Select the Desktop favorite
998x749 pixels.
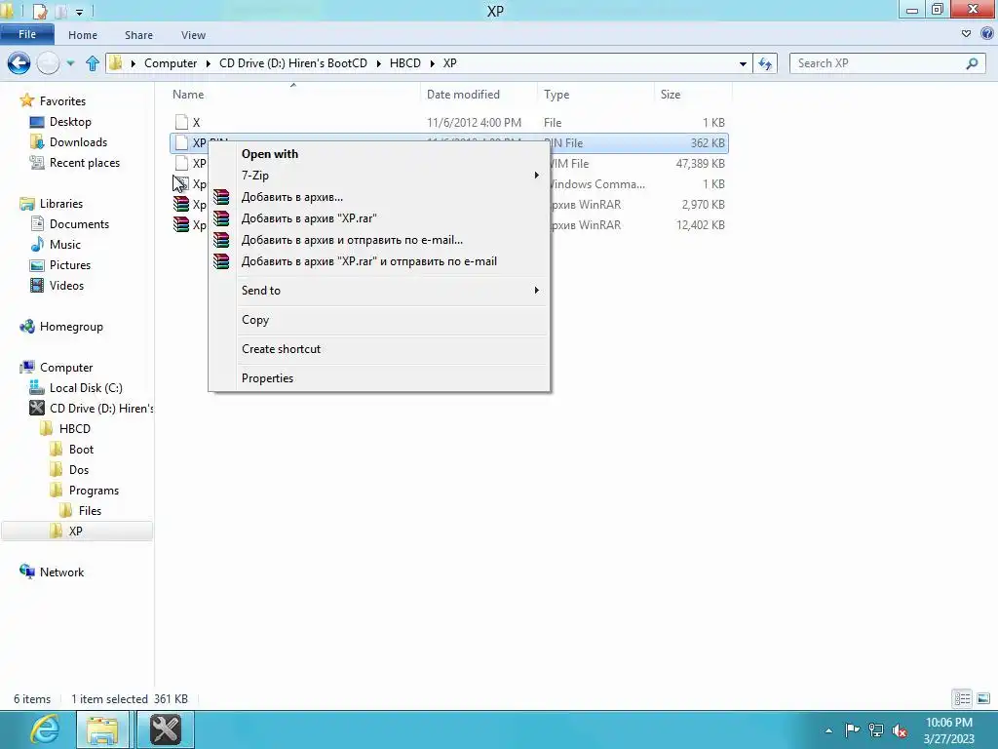click(x=70, y=122)
